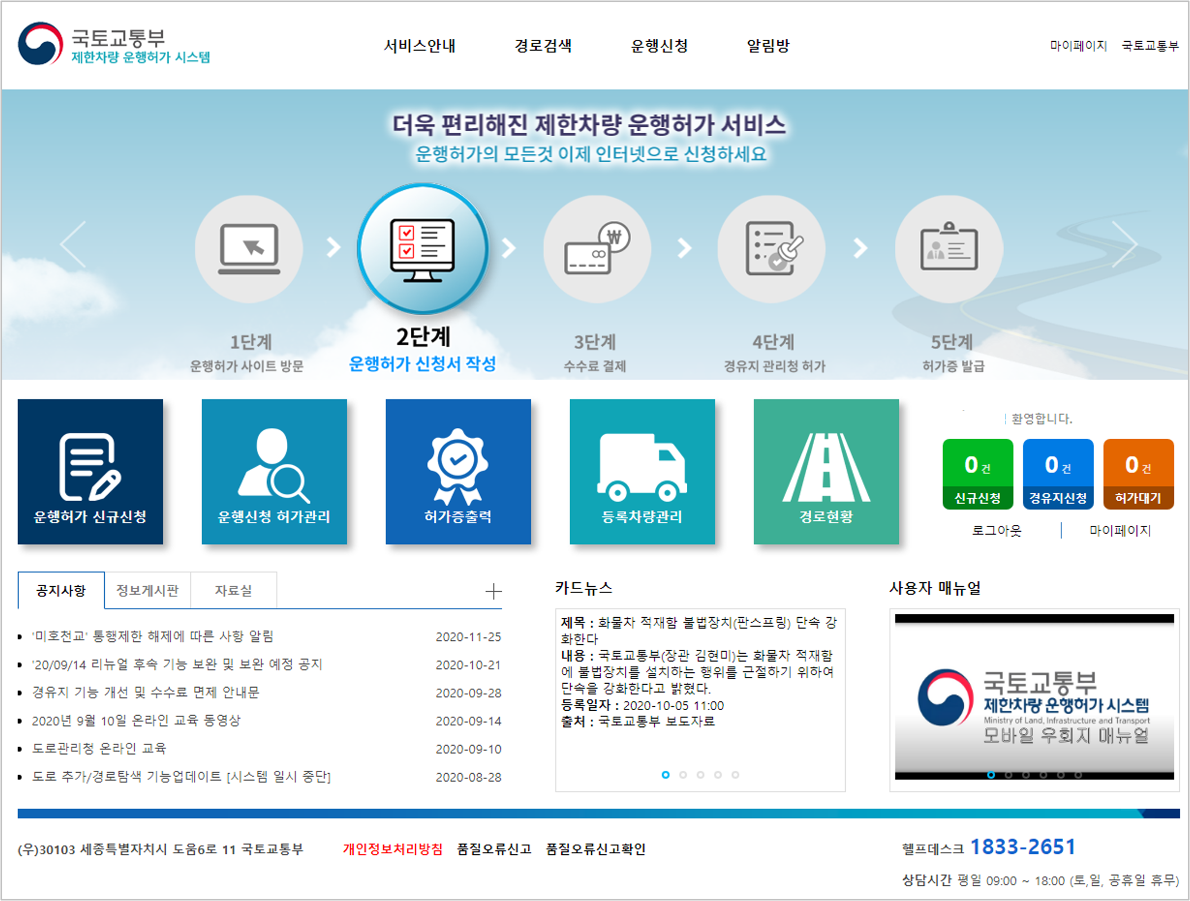Viewport: 1190px width, 901px height.
Task: Select the first 카드뉴스 carousel dot
Action: 665,775
